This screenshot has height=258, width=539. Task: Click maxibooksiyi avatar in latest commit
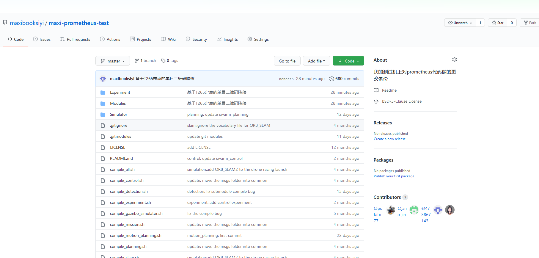(x=103, y=79)
